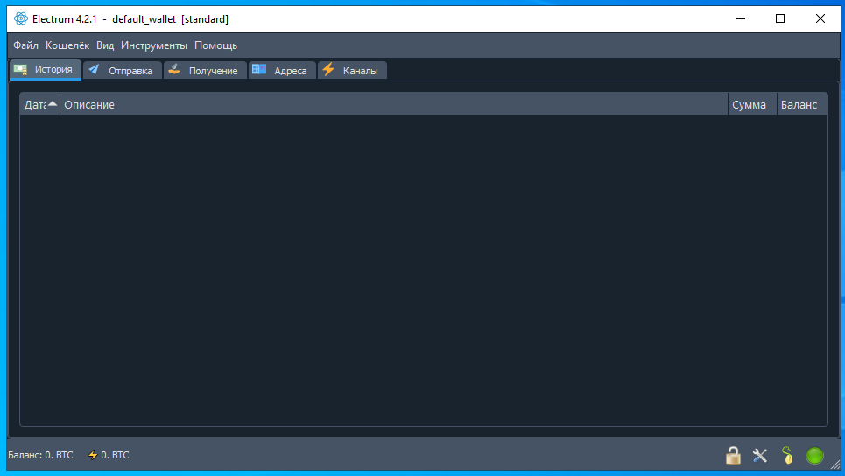Click the Сумма column header

point(749,104)
